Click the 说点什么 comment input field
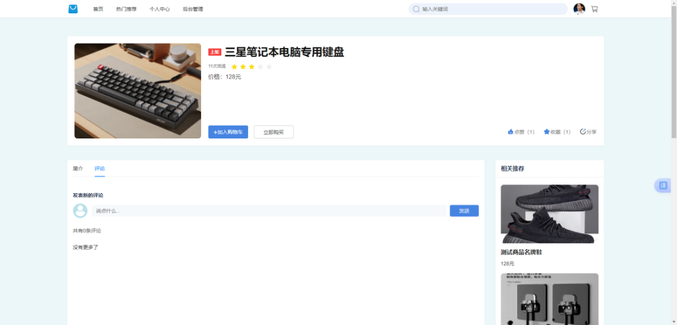Image resolution: width=677 pixels, height=325 pixels. click(268, 211)
